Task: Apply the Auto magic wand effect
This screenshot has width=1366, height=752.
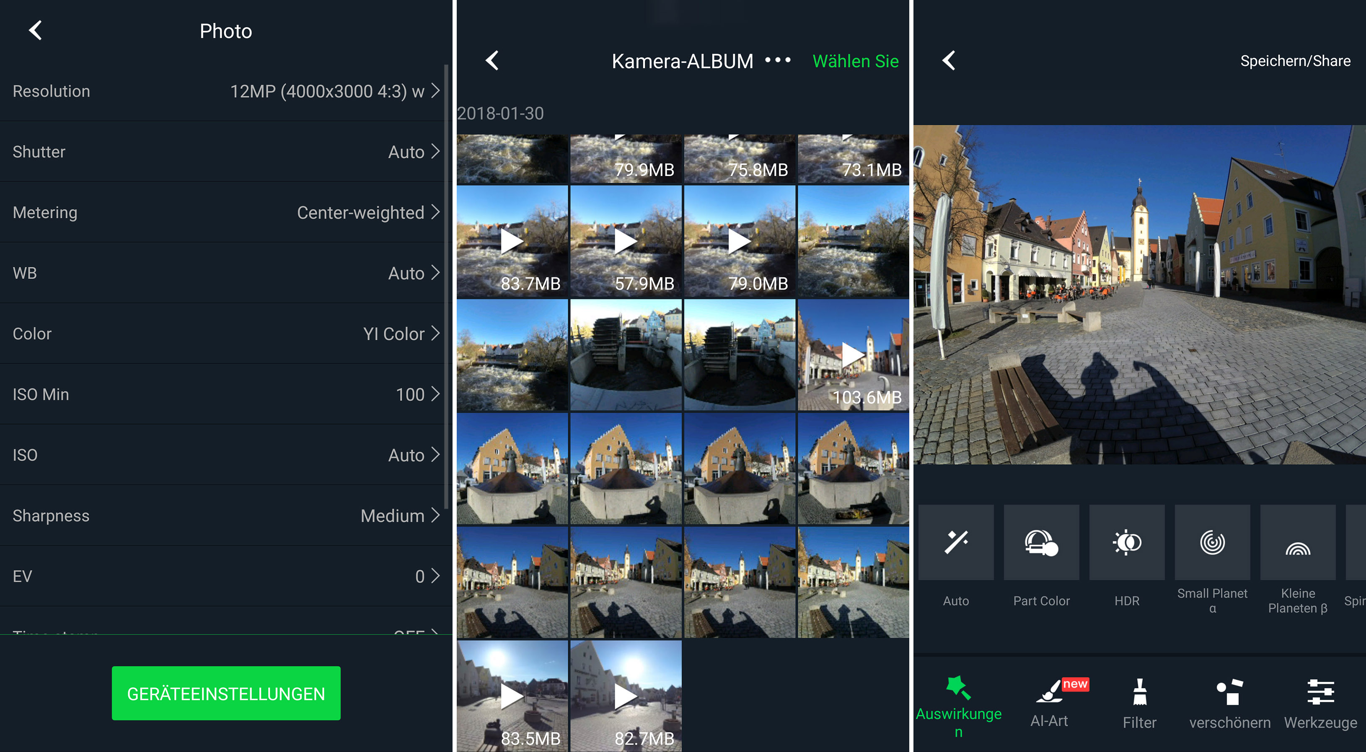Action: 955,543
